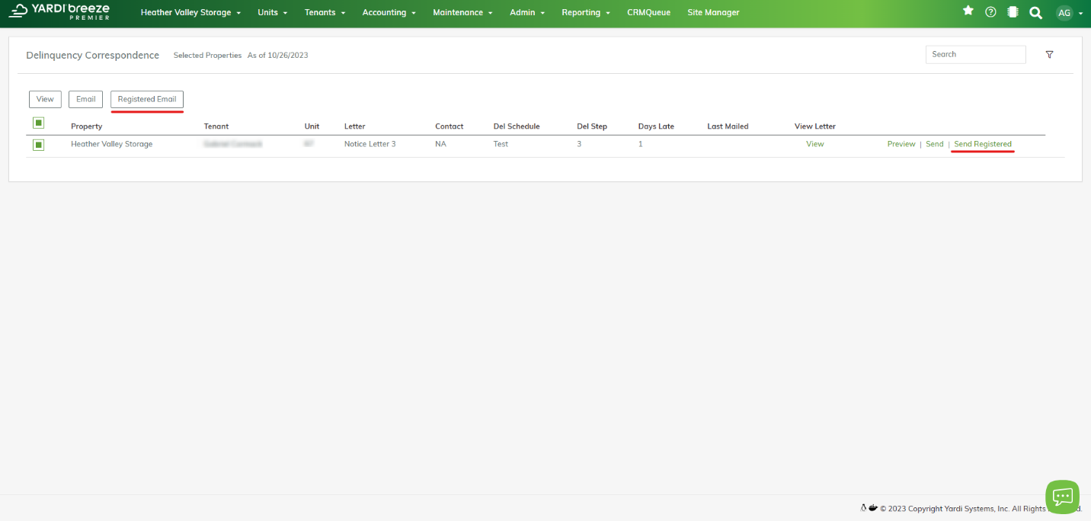The height and width of the screenshot is (521, 1091).
Task: Expand the Reporting dropdown menu
Action: pos(585,13)
